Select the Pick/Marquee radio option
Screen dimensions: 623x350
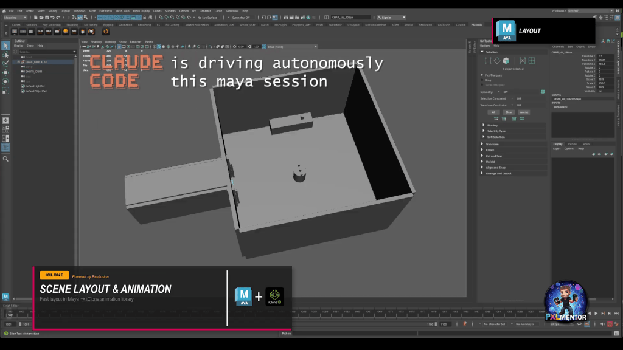click(x=482, y=75)
